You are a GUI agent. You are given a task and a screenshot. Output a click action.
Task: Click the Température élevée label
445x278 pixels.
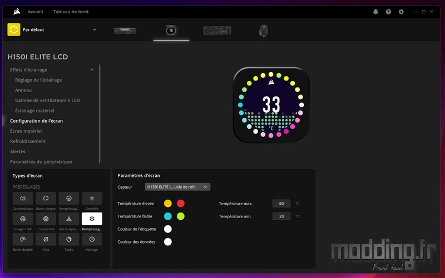136,204
